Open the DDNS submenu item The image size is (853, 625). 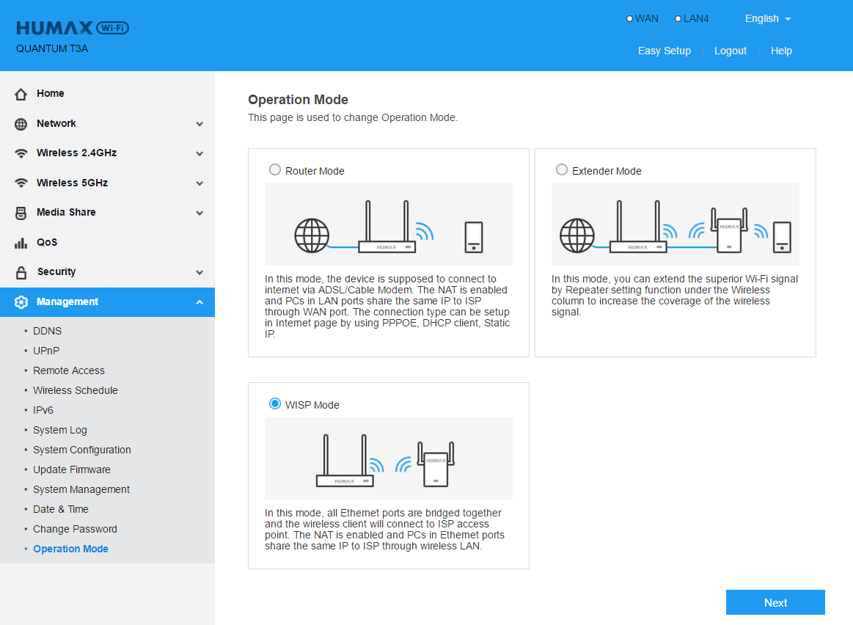[48, 331]
